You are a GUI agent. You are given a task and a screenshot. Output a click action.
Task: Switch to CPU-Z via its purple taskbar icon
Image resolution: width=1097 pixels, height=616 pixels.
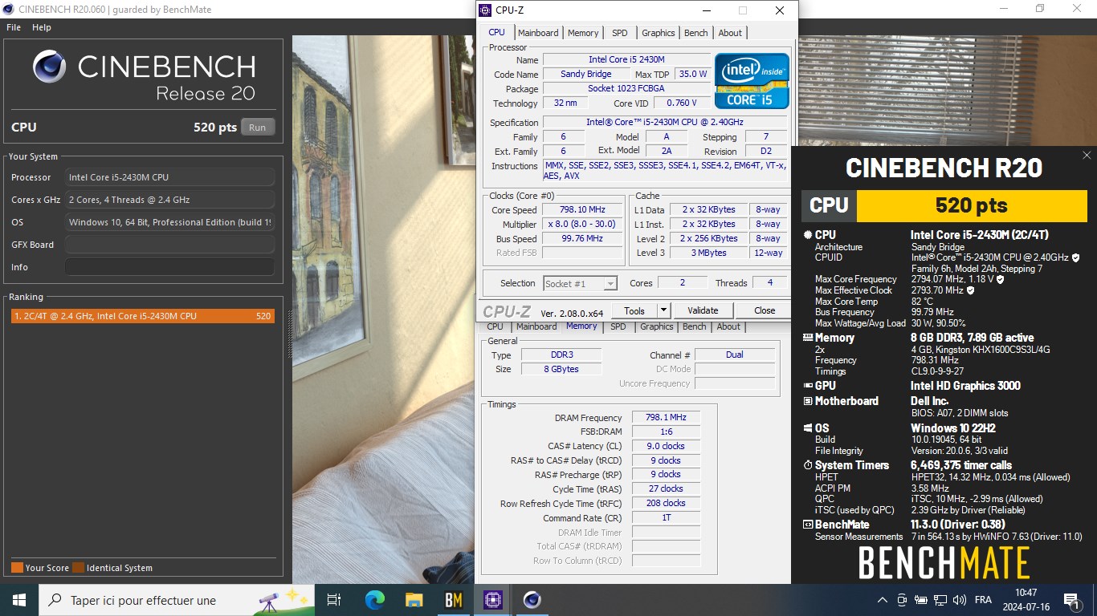[x=492, y=599]
